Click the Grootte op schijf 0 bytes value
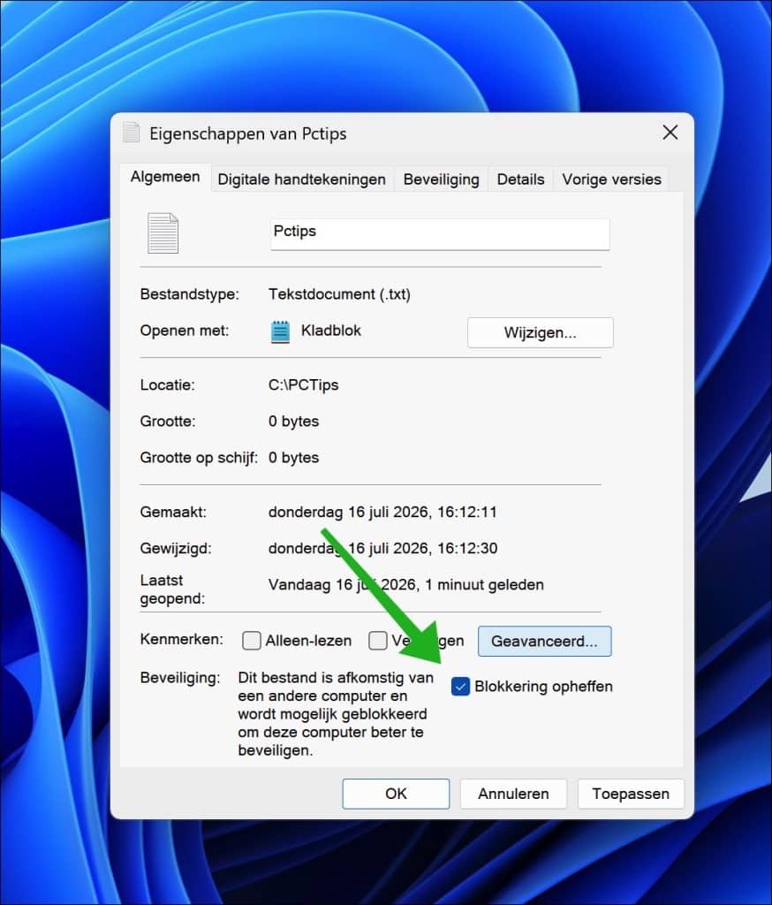772x905 pixels. pyautogui.click(x=293, y=458)
